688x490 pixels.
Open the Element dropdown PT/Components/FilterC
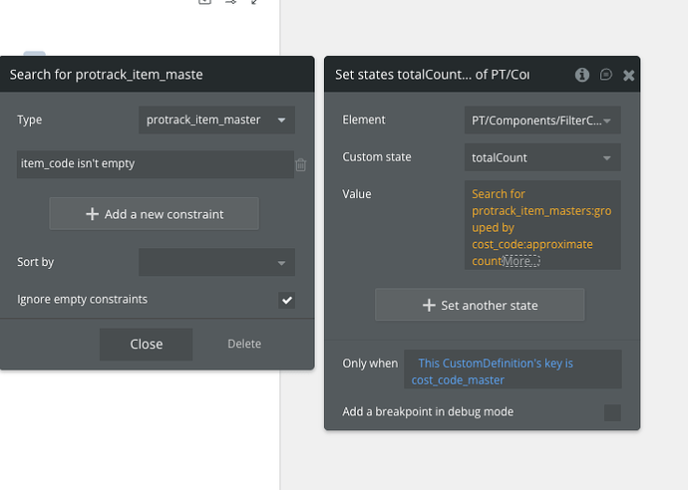click(x=542, y=122)
